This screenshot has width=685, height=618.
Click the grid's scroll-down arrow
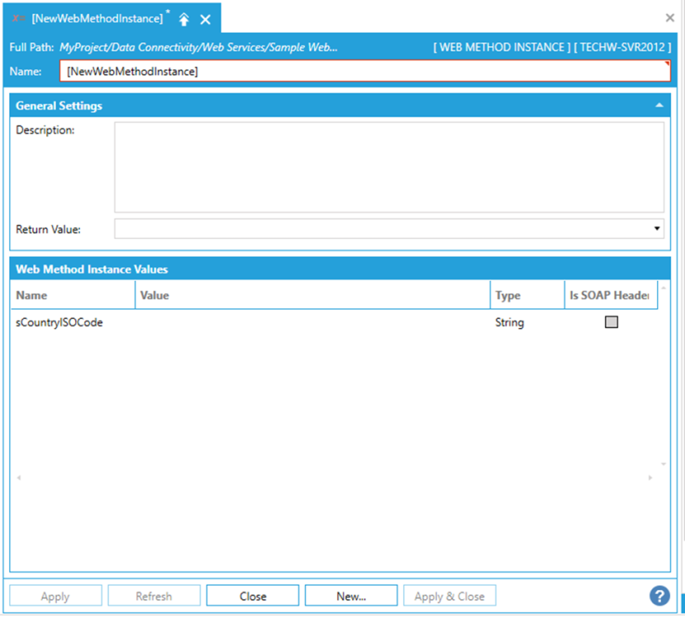coord(663,465)
